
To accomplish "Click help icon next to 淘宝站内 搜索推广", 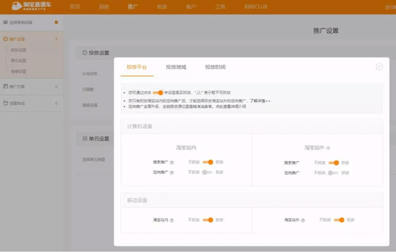I will click(x=172, y=163).
